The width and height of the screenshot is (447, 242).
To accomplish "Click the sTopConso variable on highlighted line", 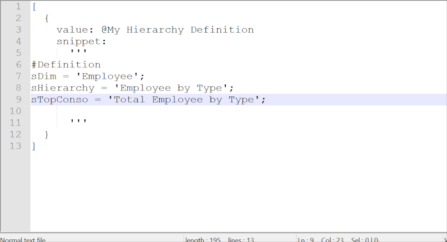I will (x=59, y=100).
